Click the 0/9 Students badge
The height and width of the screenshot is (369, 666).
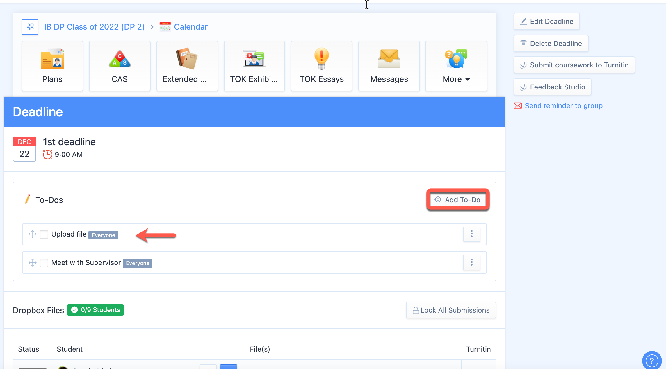[x=95, y=310]
